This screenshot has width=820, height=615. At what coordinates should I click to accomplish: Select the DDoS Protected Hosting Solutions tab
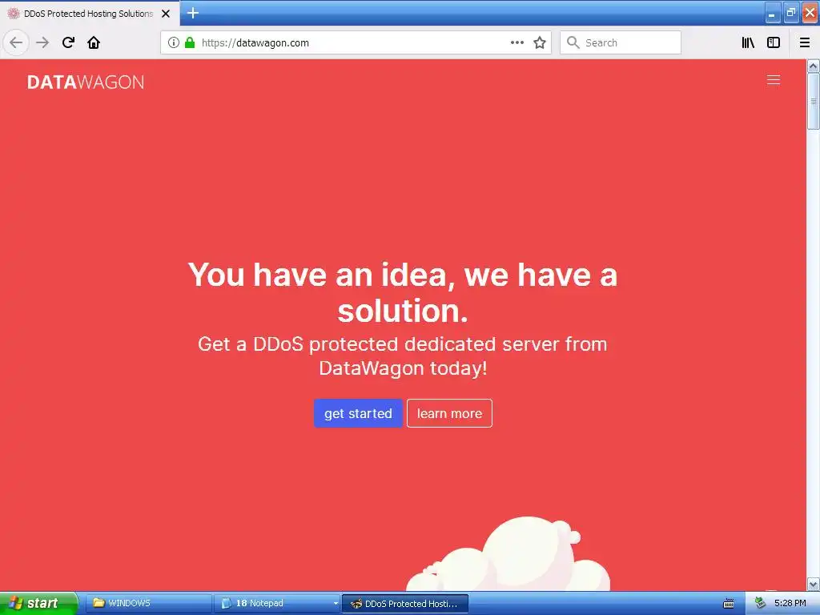90,14
